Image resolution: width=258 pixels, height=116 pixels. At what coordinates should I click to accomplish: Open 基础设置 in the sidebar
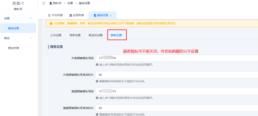point(14,28)
